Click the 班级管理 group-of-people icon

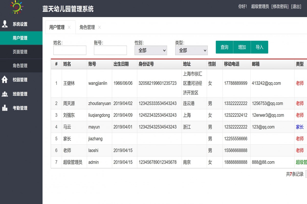click(5, 94)
